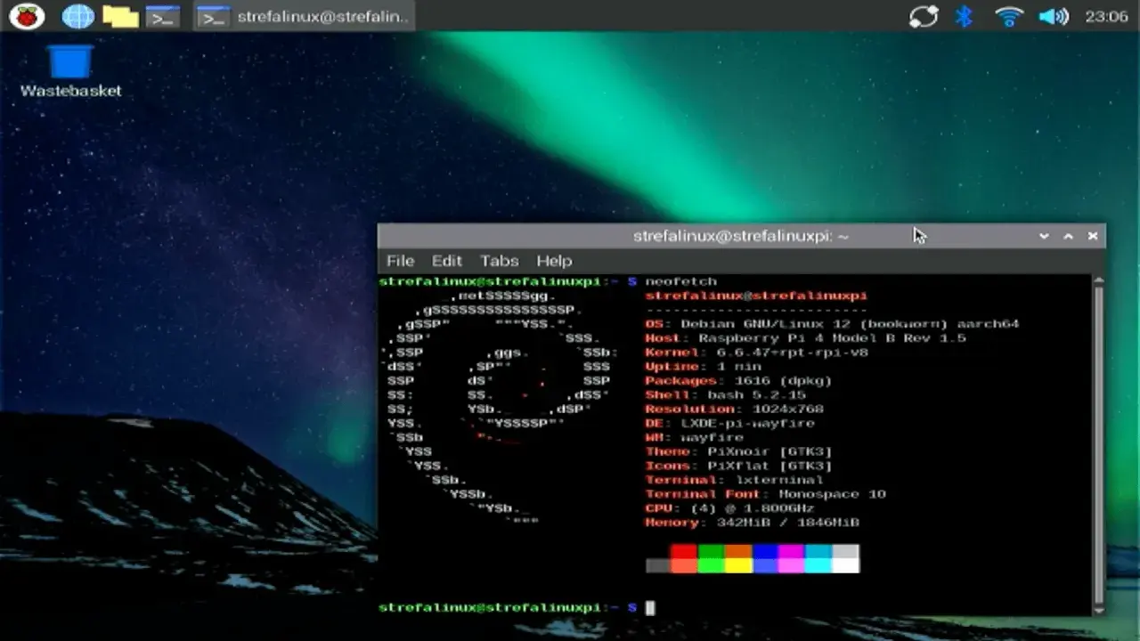Open the Raspberry Pi main menu

[27, 16]
